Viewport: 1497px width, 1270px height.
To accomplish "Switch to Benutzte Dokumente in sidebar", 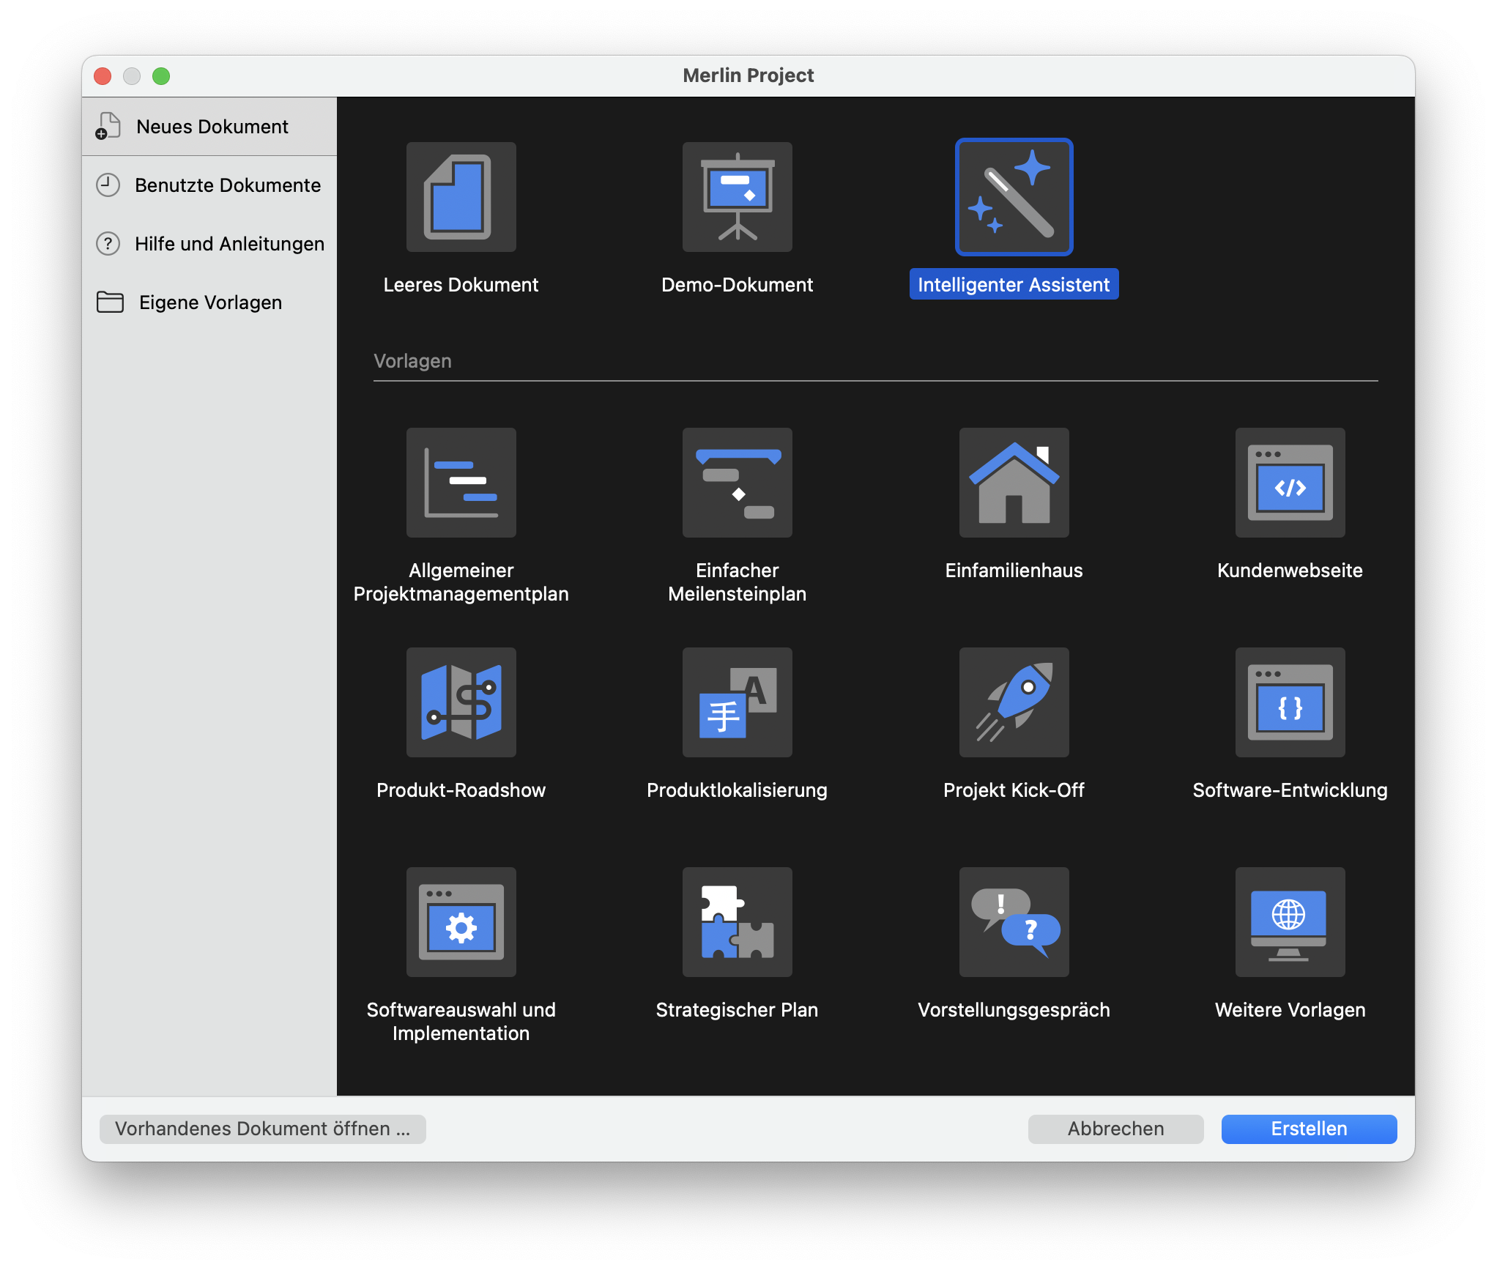I will click(x=227, y=185).
